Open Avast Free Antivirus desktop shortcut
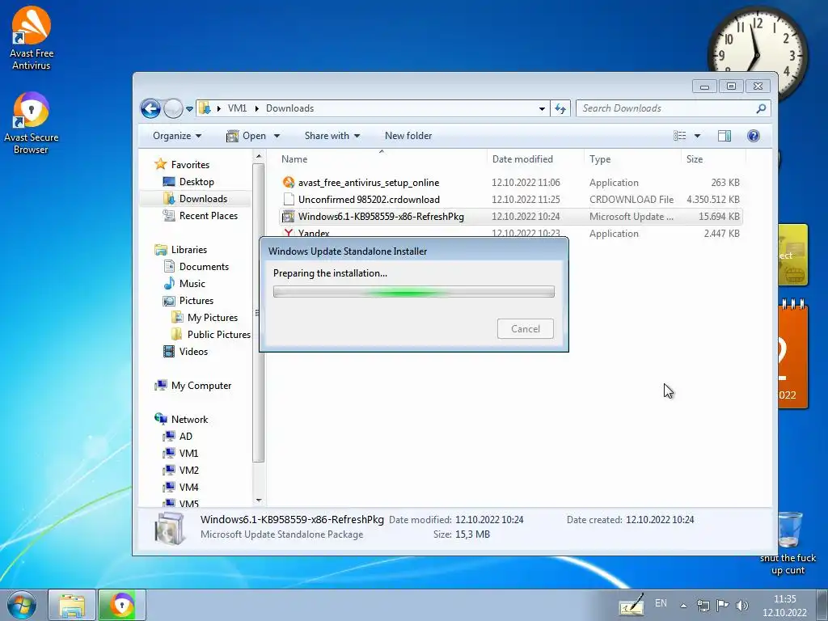Image resolution: width=828 pixels, height=621 pixels. pos(32,38)
